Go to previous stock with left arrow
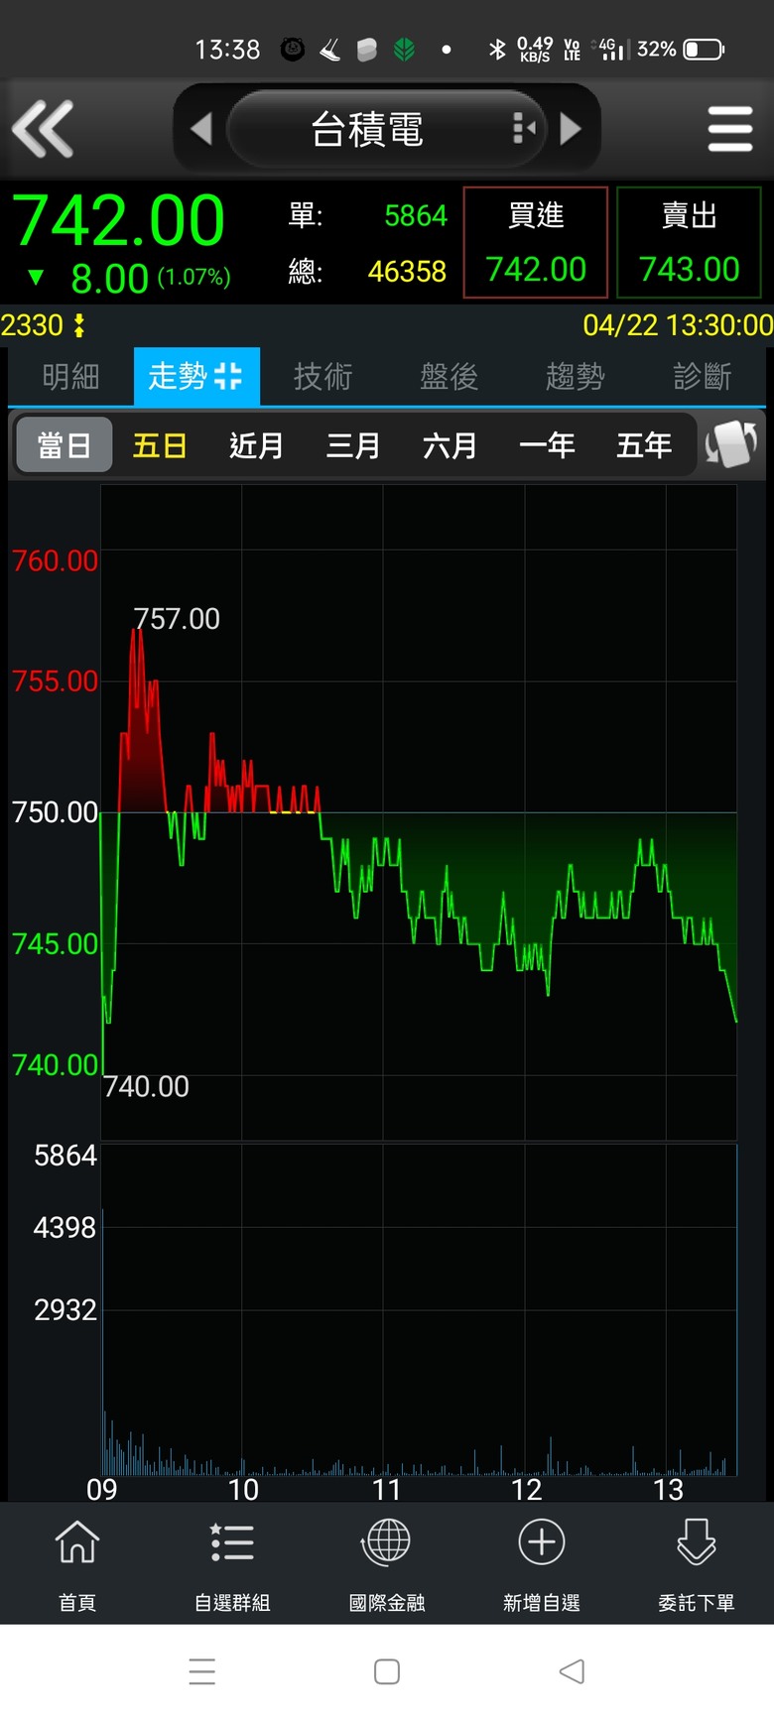The image size is (774, 1719). pyautogui.click(x=201, y=128)
